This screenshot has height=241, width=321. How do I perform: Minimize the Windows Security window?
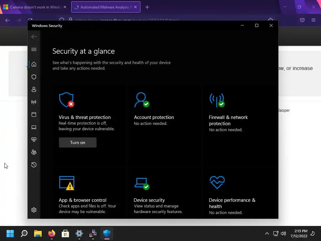tap(242, 25)
